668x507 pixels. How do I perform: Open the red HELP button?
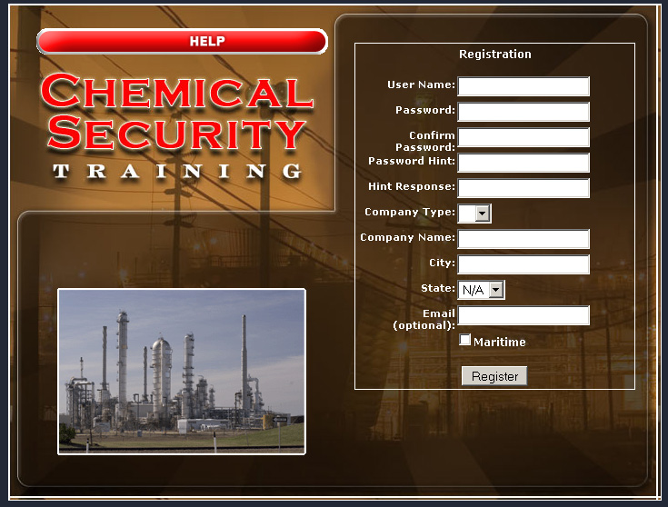183,41
